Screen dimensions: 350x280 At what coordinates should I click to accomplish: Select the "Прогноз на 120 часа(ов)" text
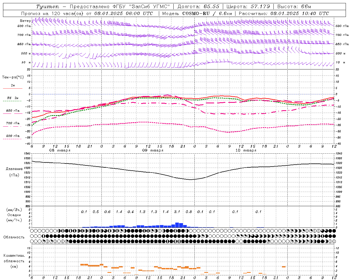(x=52, y=13)
